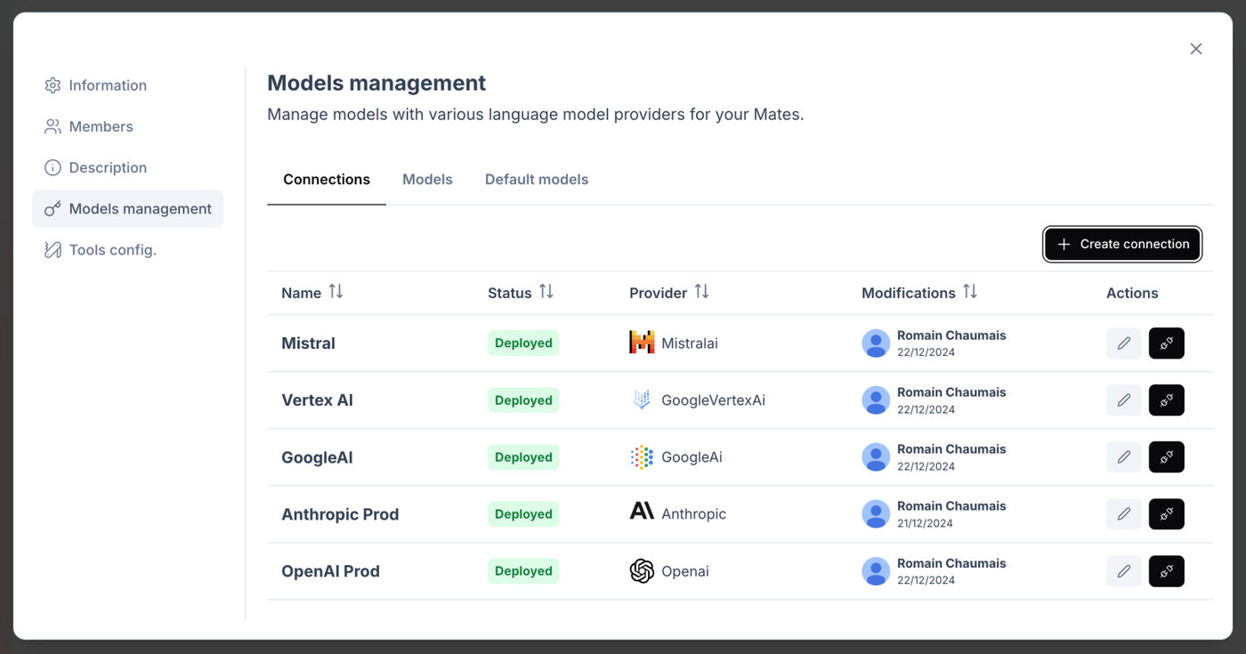
Task: Click Romain Chaumais avatar in Anthropic row
Action: [x=876, y=514]
